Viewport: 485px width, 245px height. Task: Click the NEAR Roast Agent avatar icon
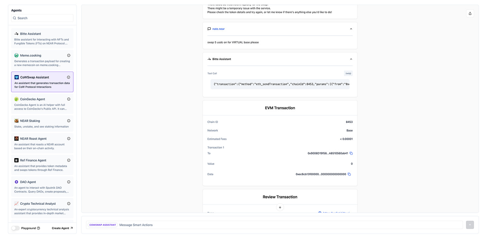[16, 138]
